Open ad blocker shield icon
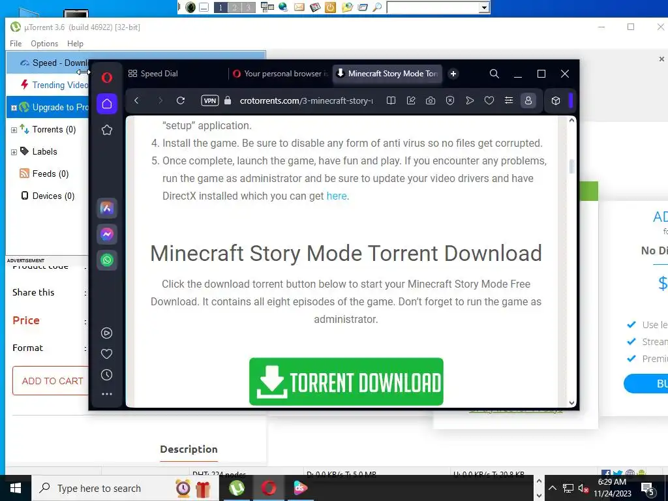The image size is (668, 501). coord(450,100)
